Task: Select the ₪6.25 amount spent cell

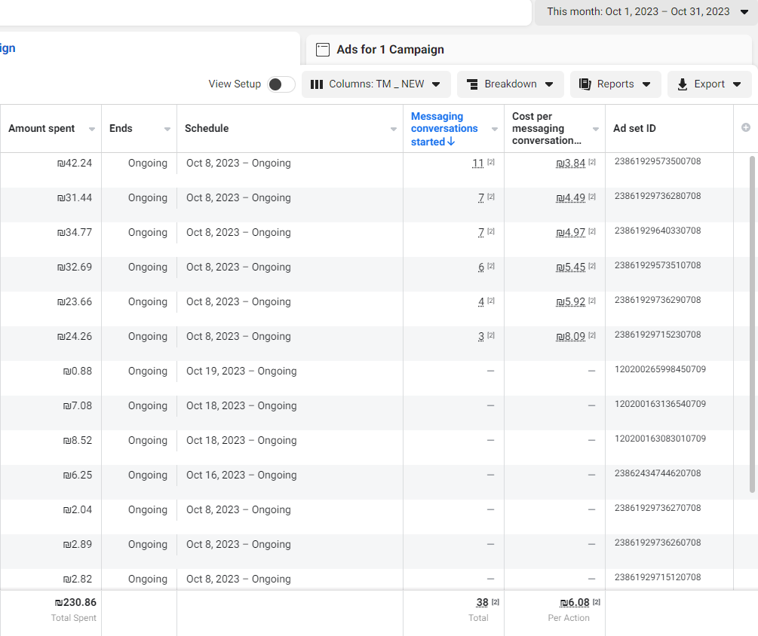Action: tap(78, 475)
